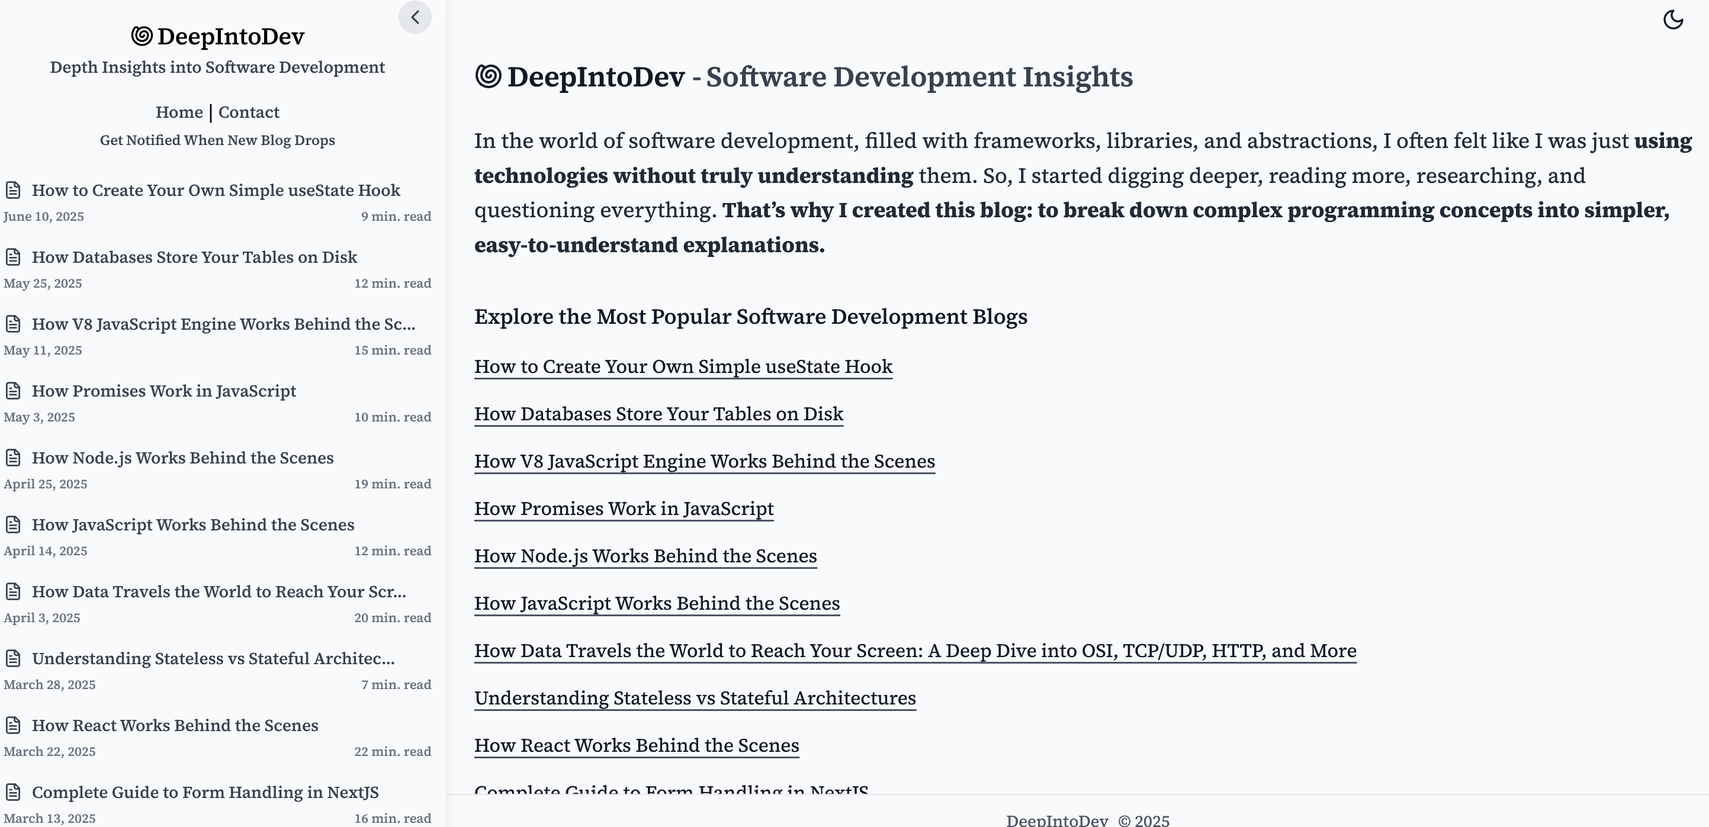
Task: Select Home in the sidebar navigation
Action: point(179,111)
